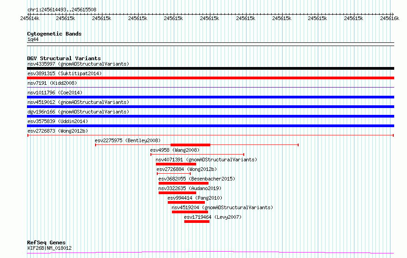The height and width of the screenshot is (258, 407).
Task: Click the RefSeq Genes track title
Action: [x=47, y=243]
